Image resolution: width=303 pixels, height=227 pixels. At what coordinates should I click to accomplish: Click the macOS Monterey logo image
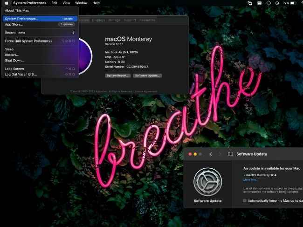(x=85, y=56)
